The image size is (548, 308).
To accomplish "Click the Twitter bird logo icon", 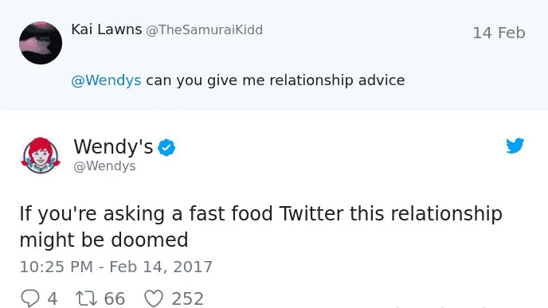I will [515, 146].
